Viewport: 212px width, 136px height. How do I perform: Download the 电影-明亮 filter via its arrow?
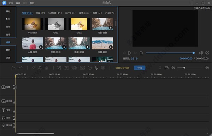[x=64, y=47]
